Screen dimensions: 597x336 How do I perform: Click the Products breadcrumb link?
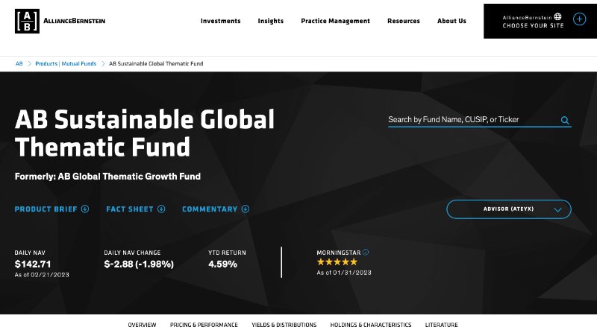[46, 63]
